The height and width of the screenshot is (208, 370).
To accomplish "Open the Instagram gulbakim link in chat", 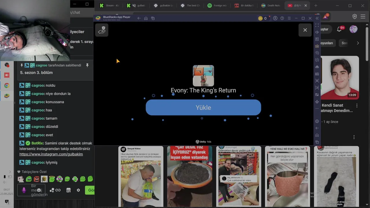I will (51, 154).
